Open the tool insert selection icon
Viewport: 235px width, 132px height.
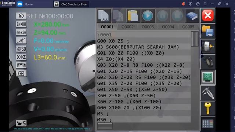pyautogui.click(x=208, y=62)
